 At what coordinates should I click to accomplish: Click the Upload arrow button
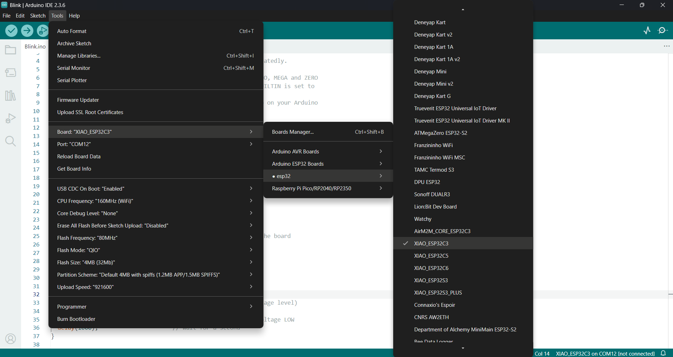pyautogui.click(x=27, y=31)
